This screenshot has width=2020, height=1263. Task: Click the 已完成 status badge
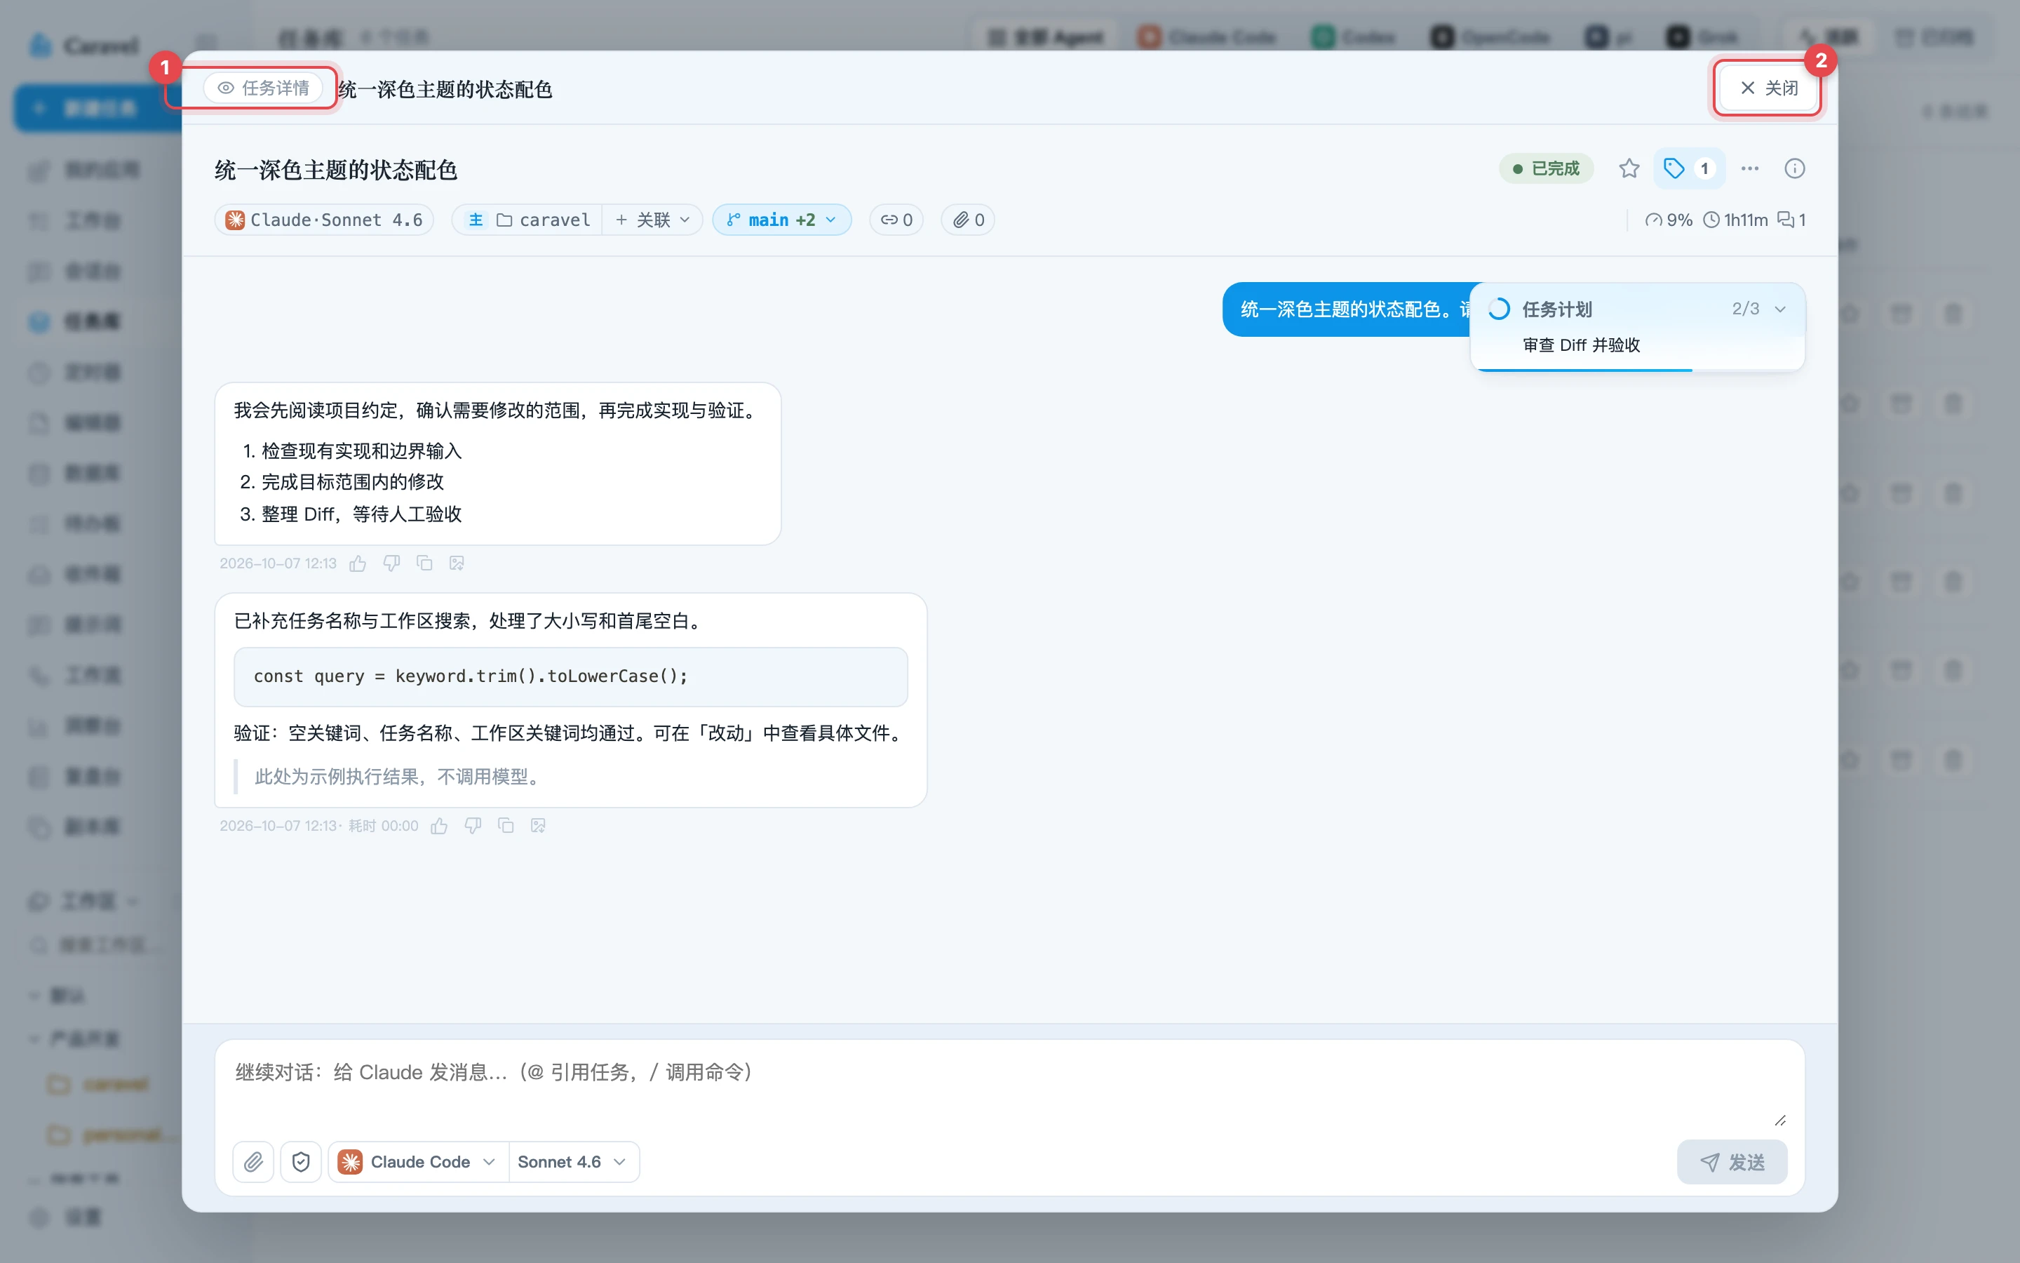click(1546, 168)
